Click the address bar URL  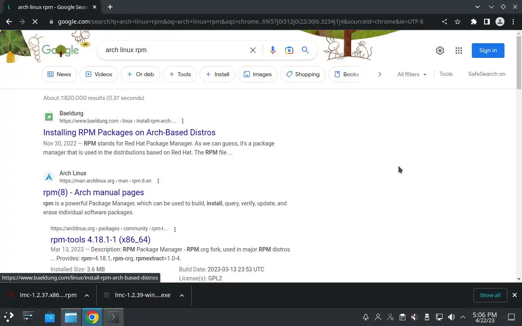[x=241, y=22]
